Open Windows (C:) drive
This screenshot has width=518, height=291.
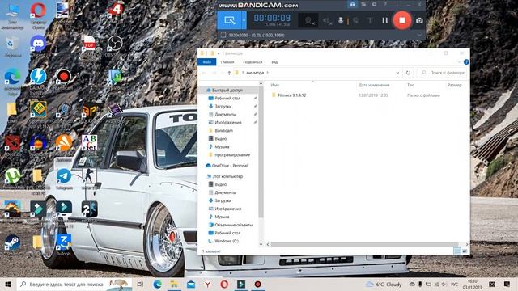tap(227, 241)
